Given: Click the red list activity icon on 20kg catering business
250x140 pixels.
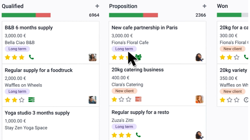Looking at the screenshot, I should (138, 99).
